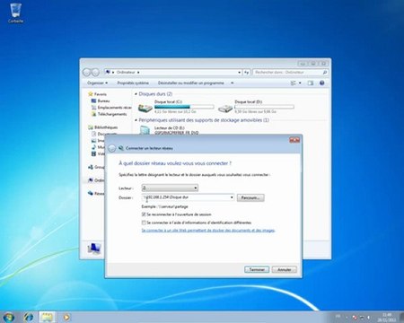Collapse the removable storage devices group
This screenshot has width=404, height=323.
pos(136,120)
